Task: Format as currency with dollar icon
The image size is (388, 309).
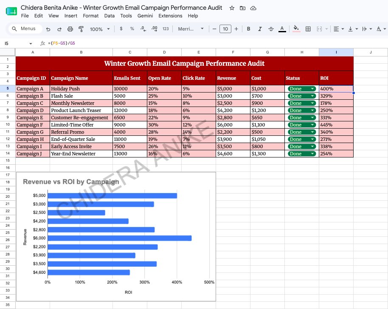Action: click(121, 29)
